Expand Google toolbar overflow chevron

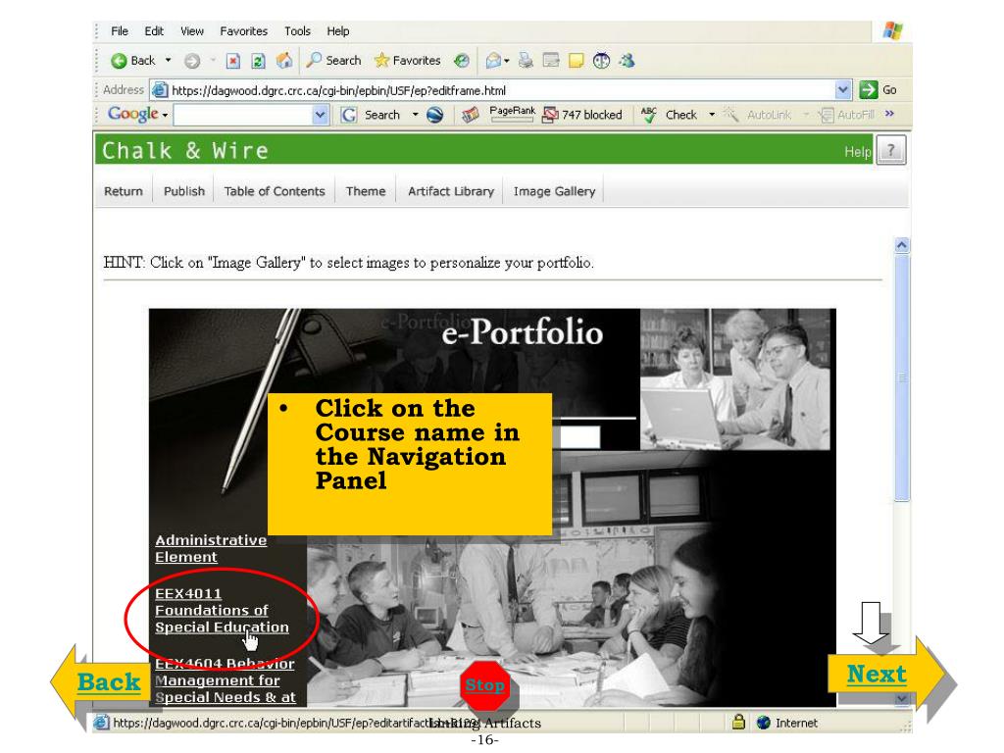(889, 114)
